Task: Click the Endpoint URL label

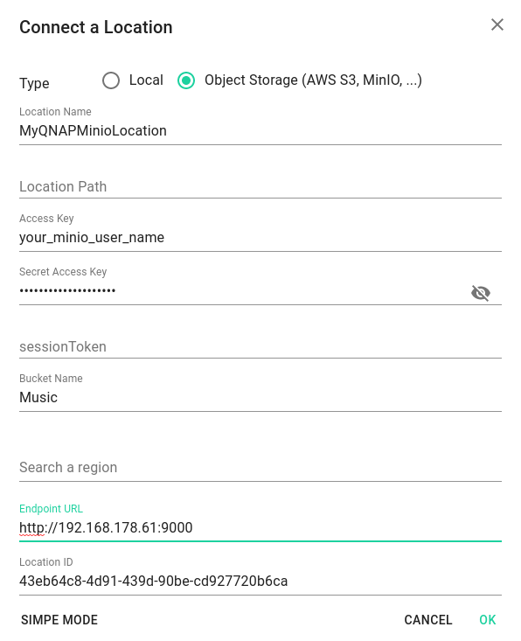Action: click(51, 509)
